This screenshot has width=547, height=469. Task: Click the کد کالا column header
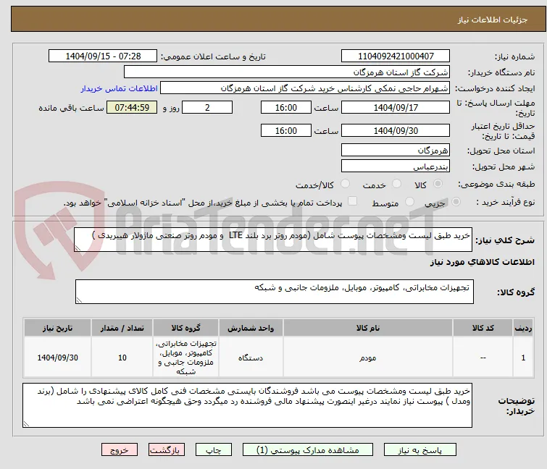483,328
